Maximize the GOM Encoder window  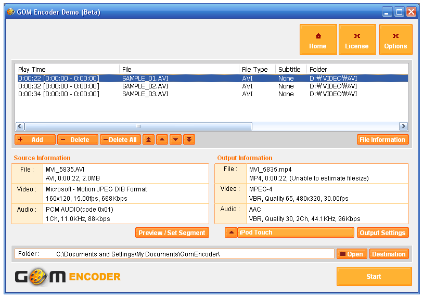pos(399,12)
